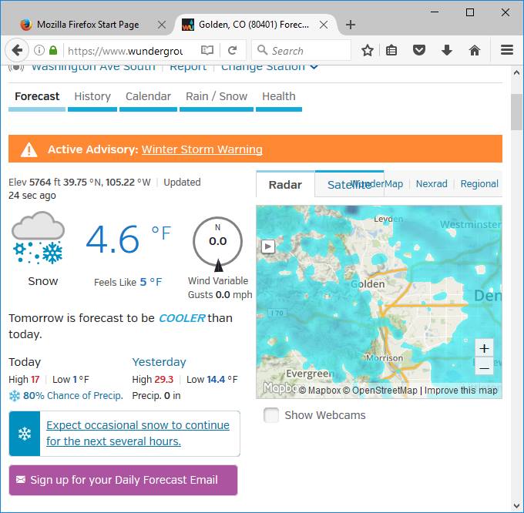Open a new browser tab
Viewport: 524px width, 513px height.
(351, 25)
